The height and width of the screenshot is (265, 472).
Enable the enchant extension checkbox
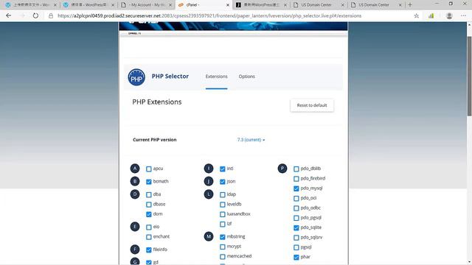149,237
